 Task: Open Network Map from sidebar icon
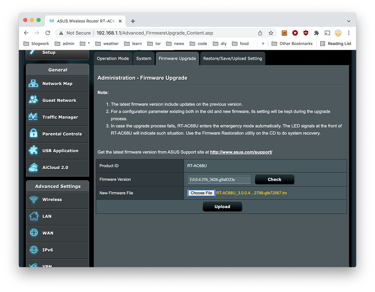tap(33, 84)
